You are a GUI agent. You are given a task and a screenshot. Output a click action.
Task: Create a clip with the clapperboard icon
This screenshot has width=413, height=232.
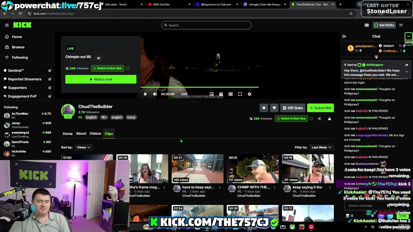pyautogui.click(x=221, y=94)
